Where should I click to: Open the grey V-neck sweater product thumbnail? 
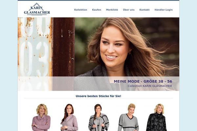[128, 117]
